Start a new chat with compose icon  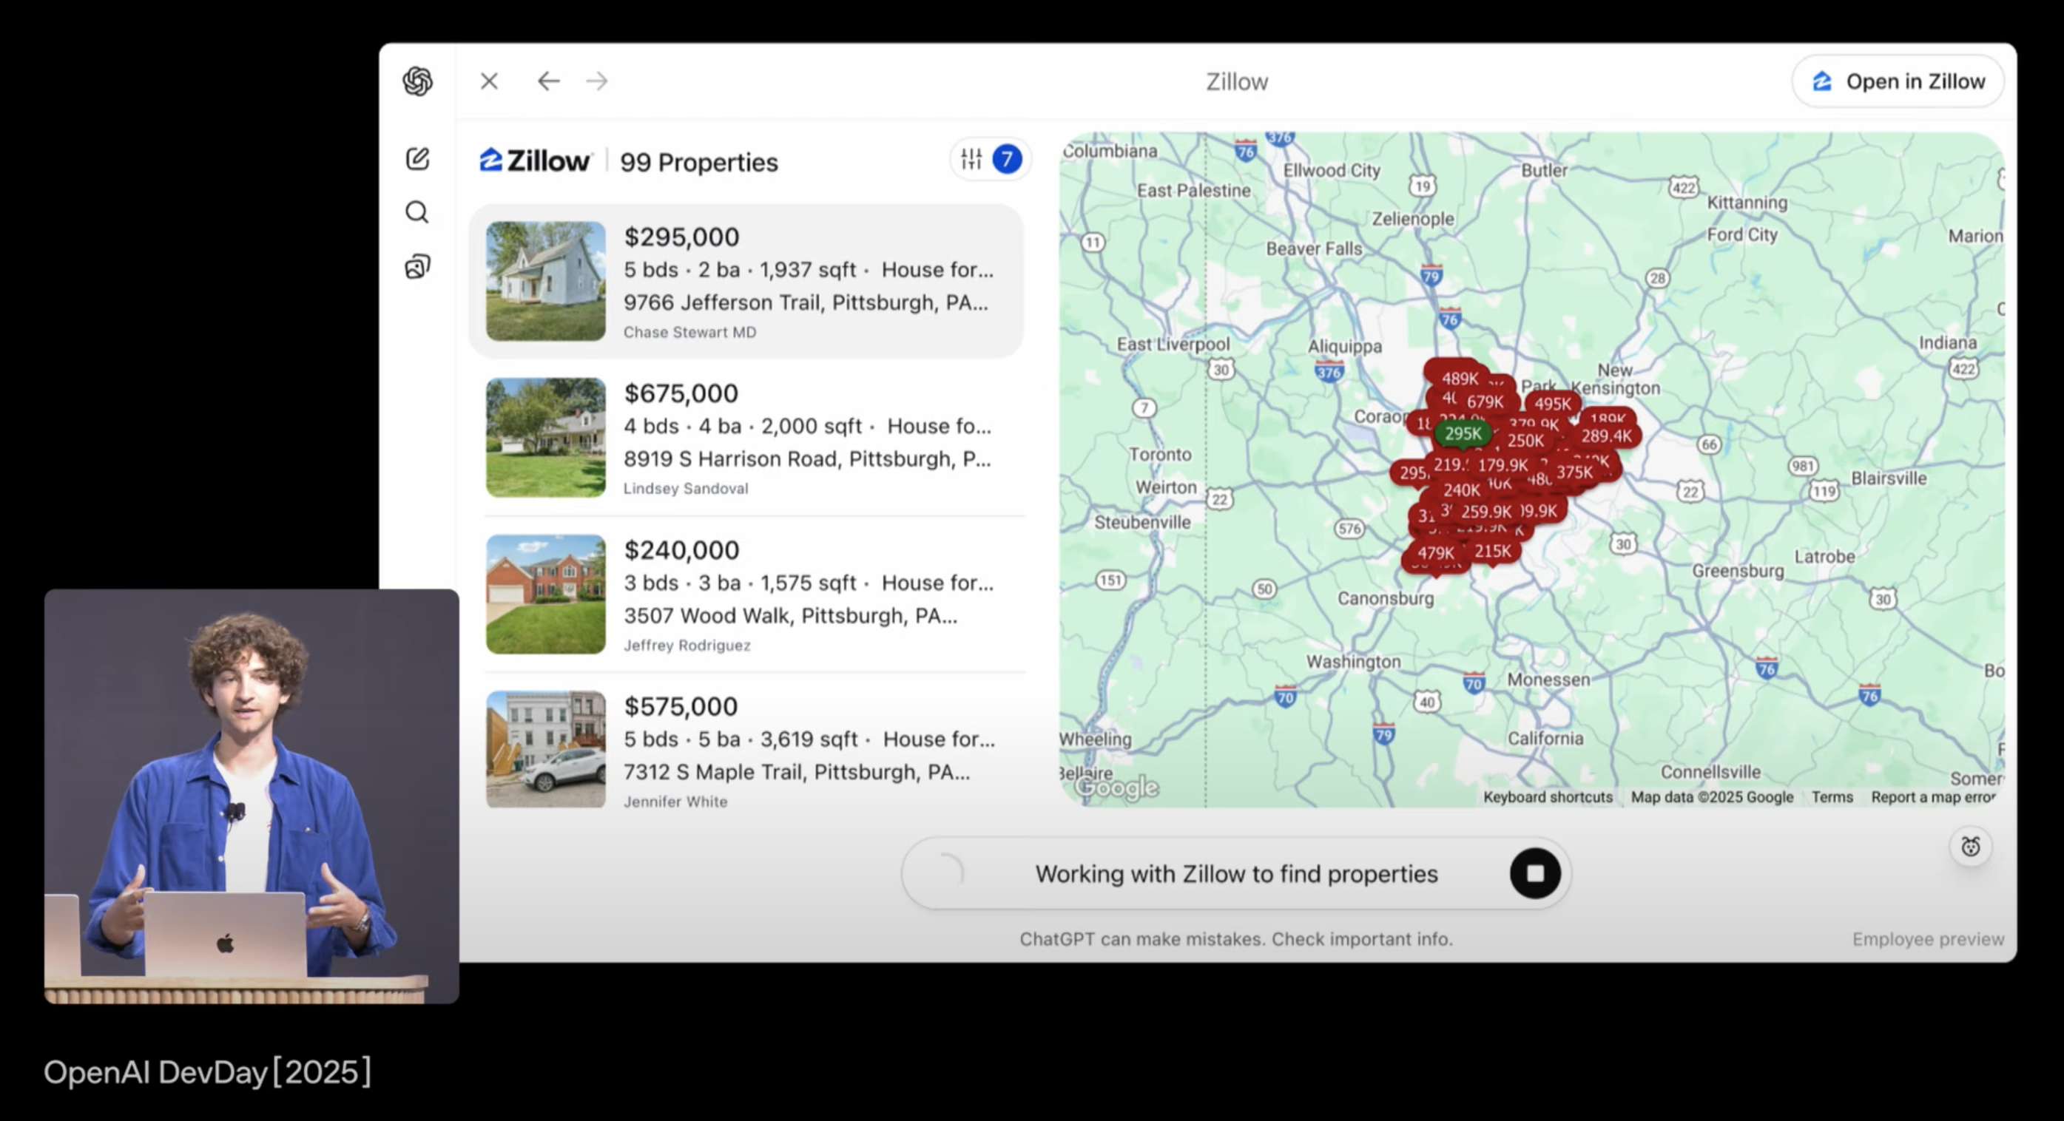(x=417, y=158)
